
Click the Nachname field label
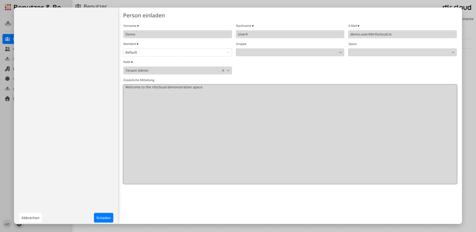pyautogui.click(x=244, y=26)
